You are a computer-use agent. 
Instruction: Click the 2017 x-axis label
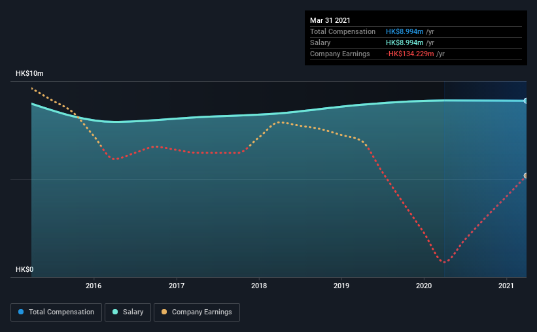(177, 286)
